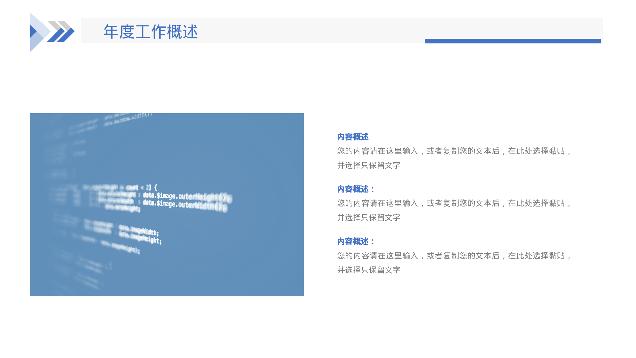
Task: Select the first 内容概述 heading
Action: coord(352,137)
